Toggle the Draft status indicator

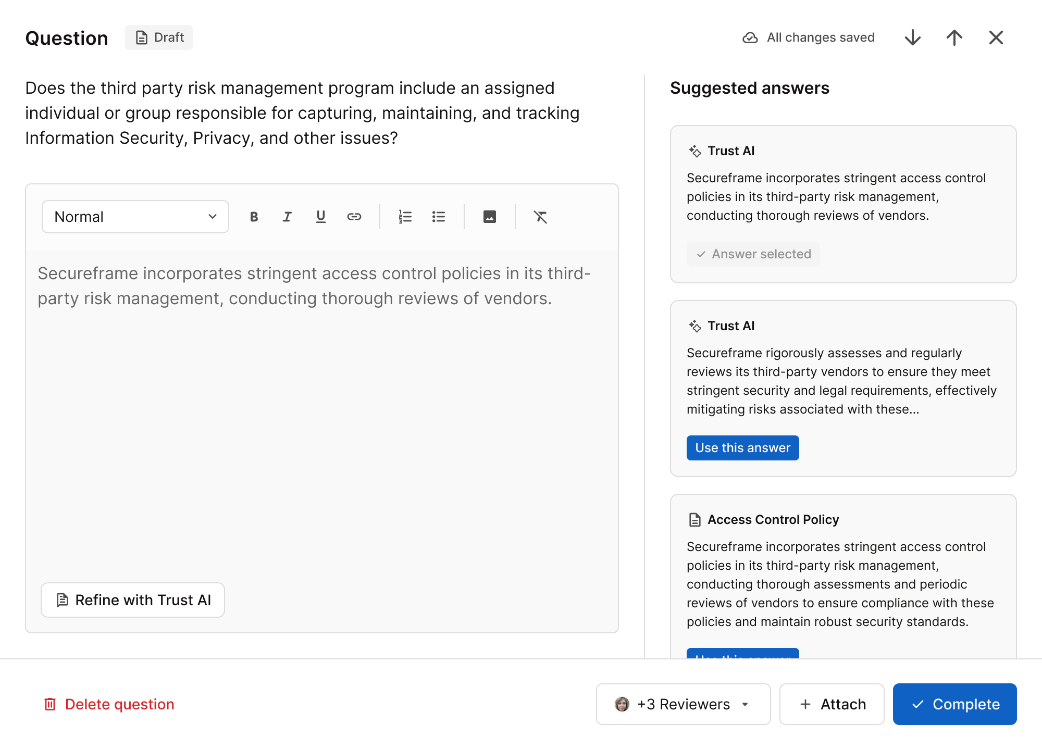tap(158, 37)
